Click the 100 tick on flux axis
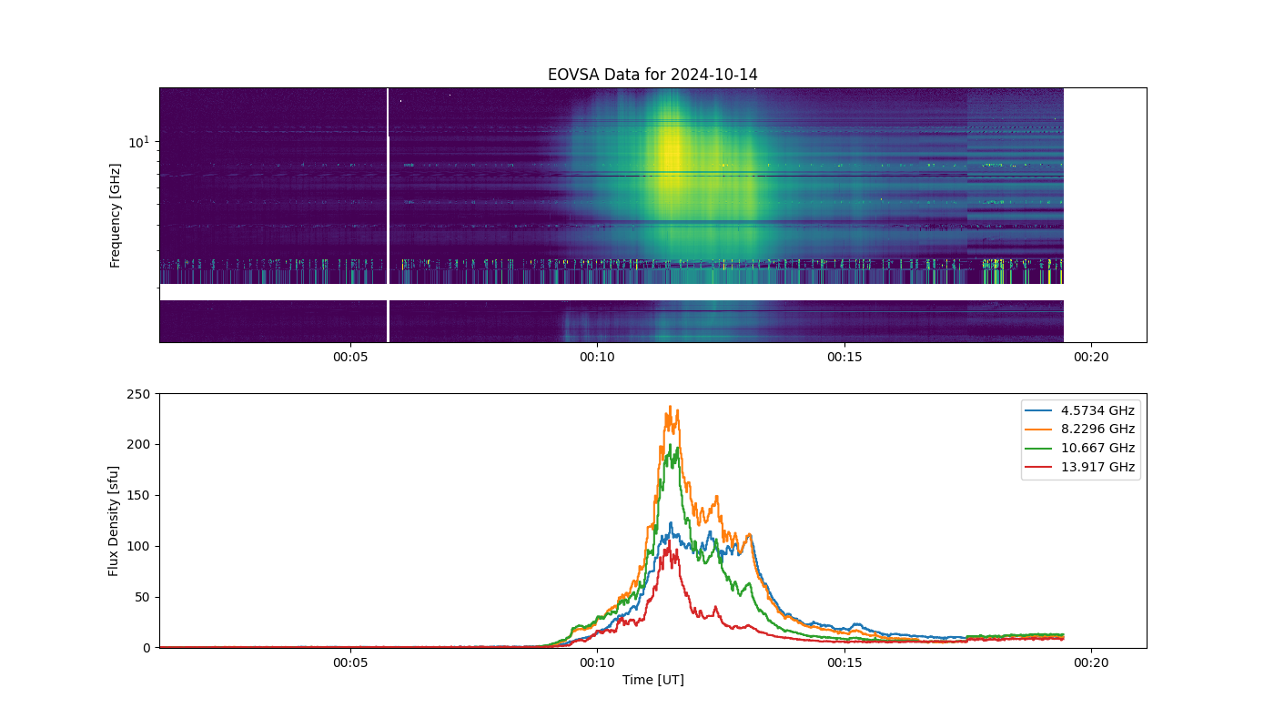The image size is (1274, 728). pos(139,546)
